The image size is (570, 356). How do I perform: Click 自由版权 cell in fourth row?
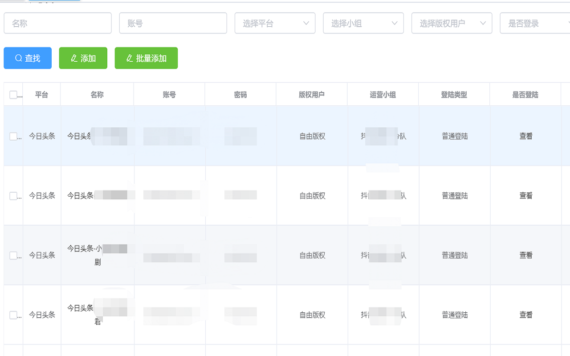click(x=312, y=315)
